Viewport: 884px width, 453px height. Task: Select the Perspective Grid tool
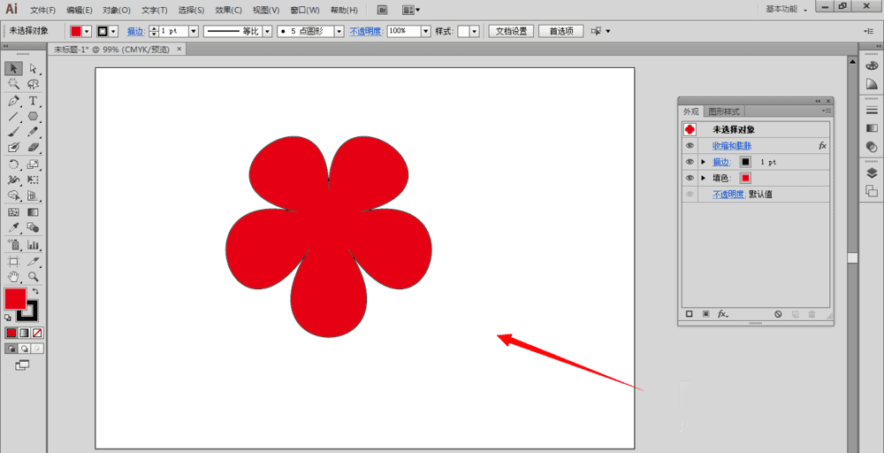click(x=34, y=196)
